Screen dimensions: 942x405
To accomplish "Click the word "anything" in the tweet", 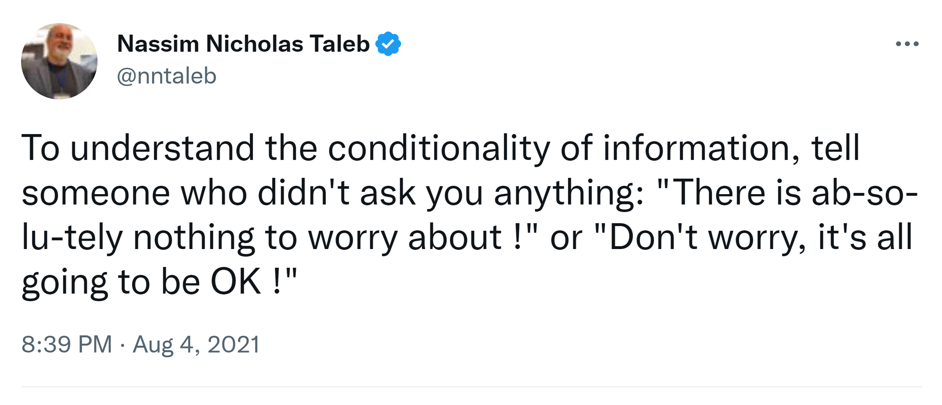I will tap(568, 193).
